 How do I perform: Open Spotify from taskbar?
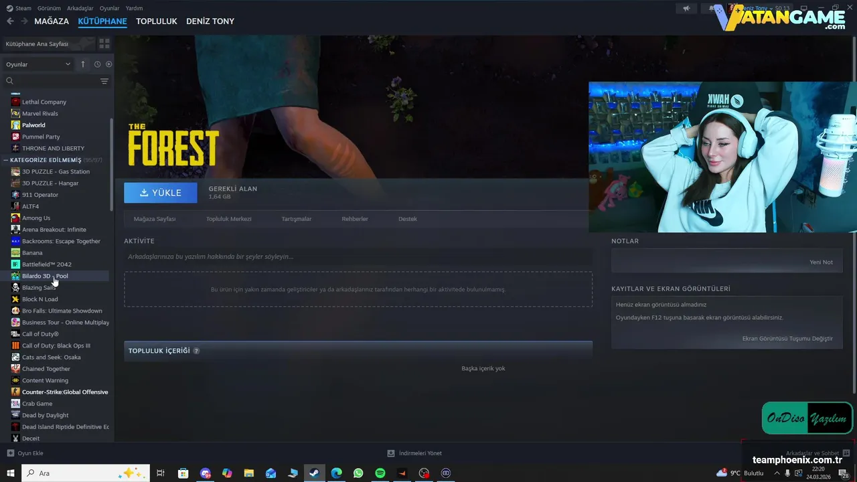tap(380, 473)
